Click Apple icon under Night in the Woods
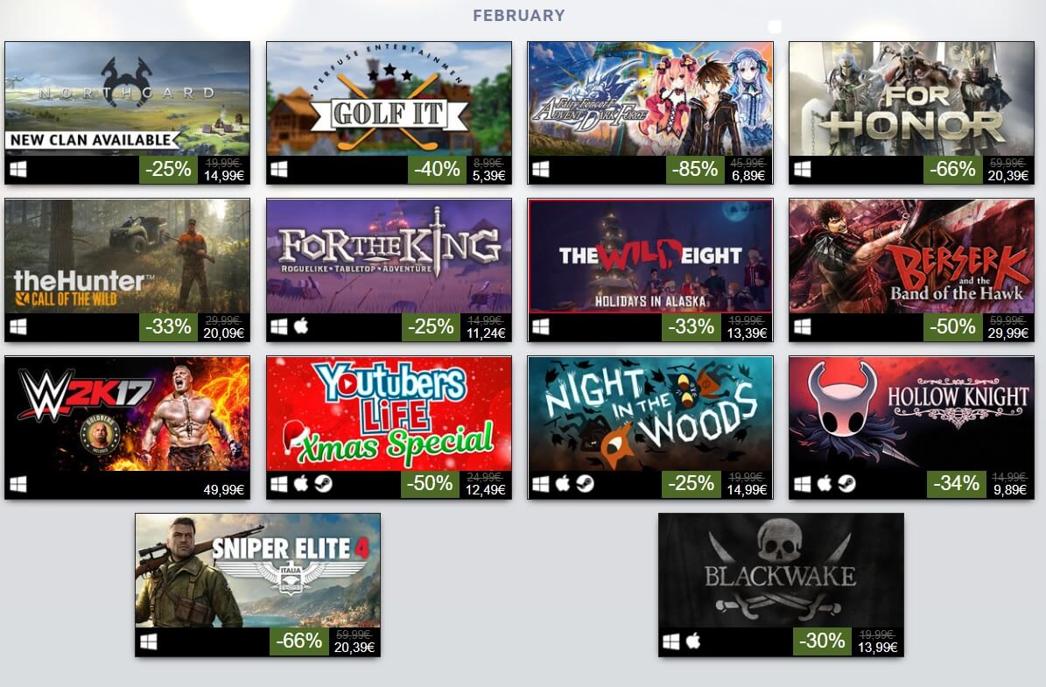Viewport: 1046px width, 687px height. coord(563,484)
